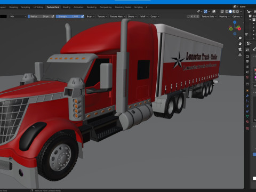The image size is (256, 192).
Task: Switch to solid viewport shading
Action: [x=230, y=12]
